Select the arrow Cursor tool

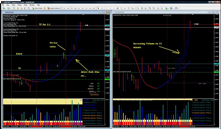98,8
